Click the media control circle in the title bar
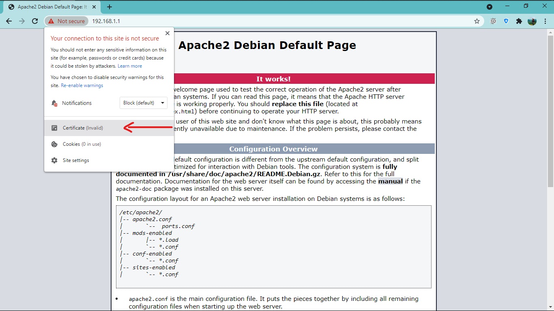 pyautogui.click(x=489, y=6)
